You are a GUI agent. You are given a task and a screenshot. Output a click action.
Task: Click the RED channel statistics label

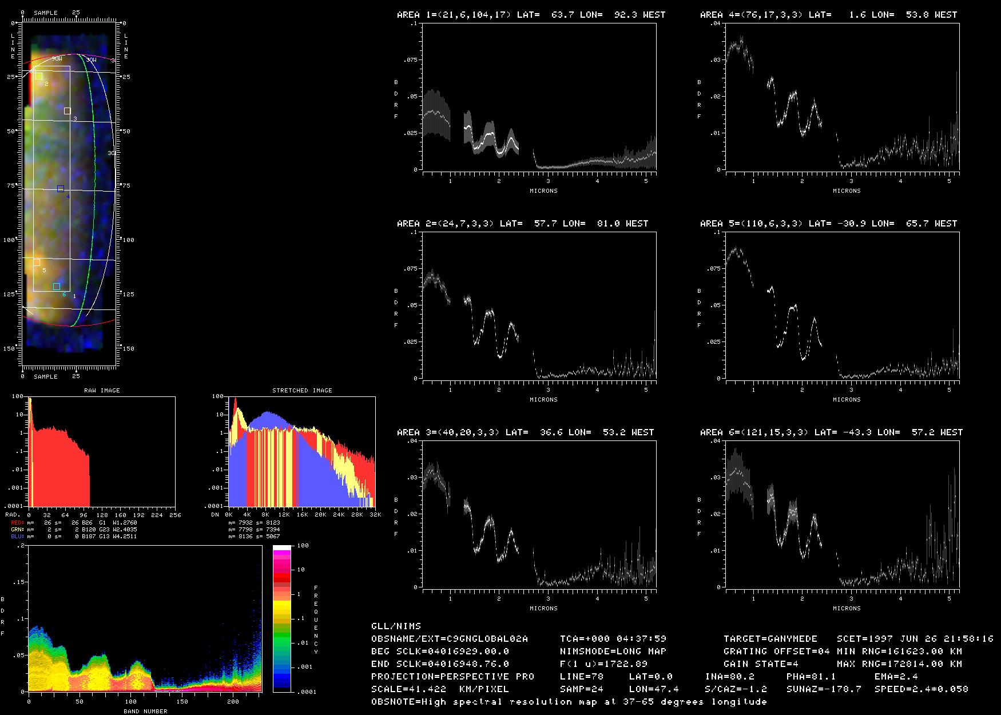click(x=18, y=523)
